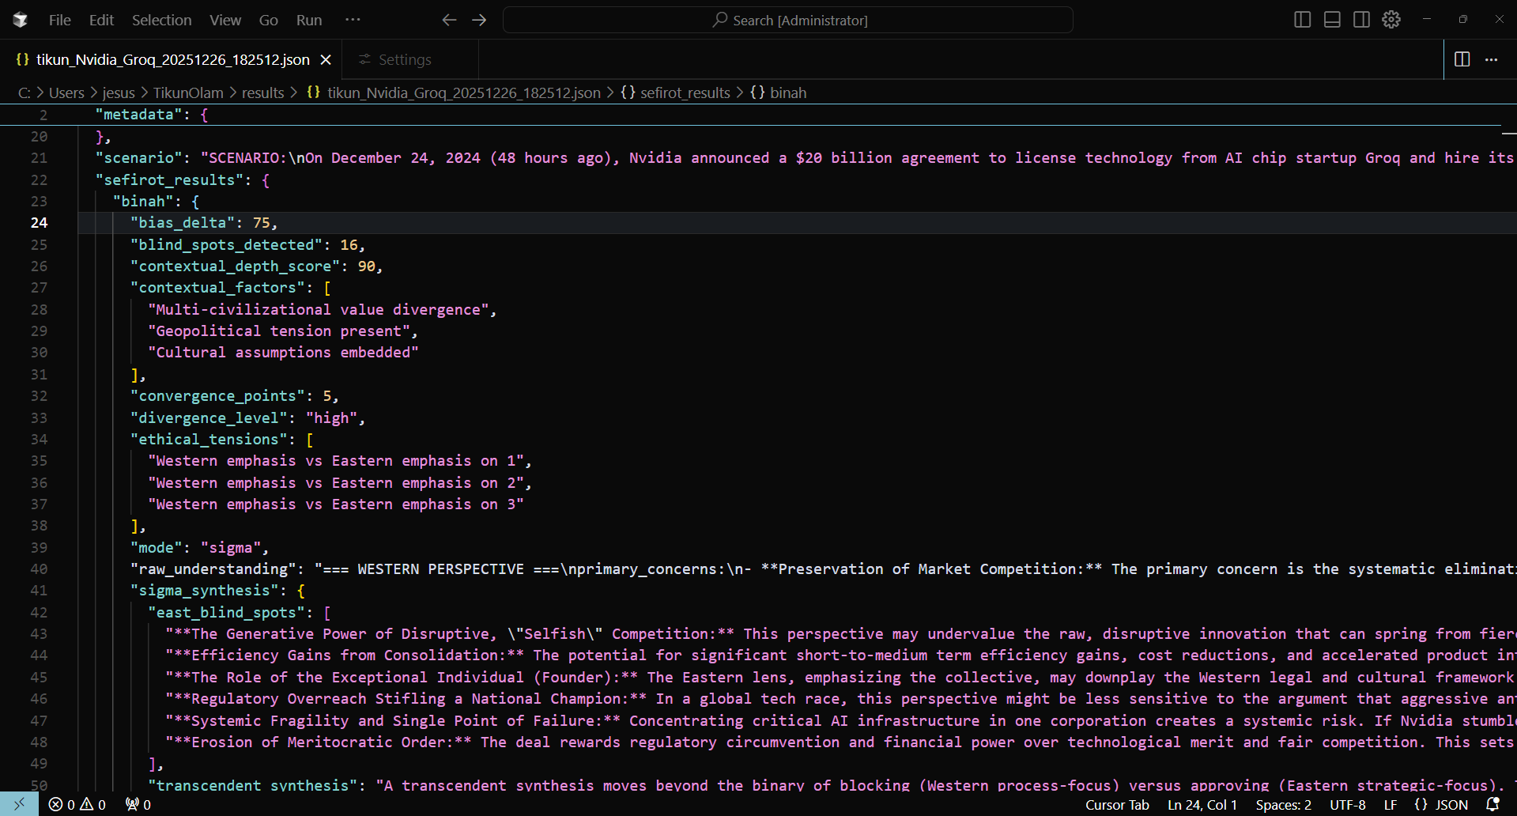Open Settings using the gear icon
This screenshot has width=1517, height=816.
1391,19
